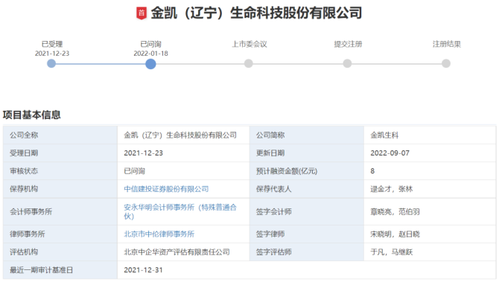Open the 中信建投证券股份有限公司 link

coord(166,189)
